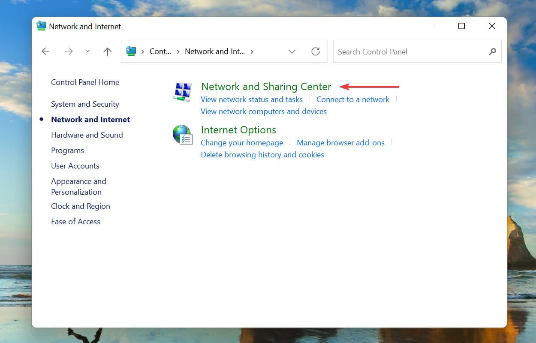Image resolution: width=536 pixels, height=343 pixels.
Task: Open Control Panel Home
Action: click(85, 82)
